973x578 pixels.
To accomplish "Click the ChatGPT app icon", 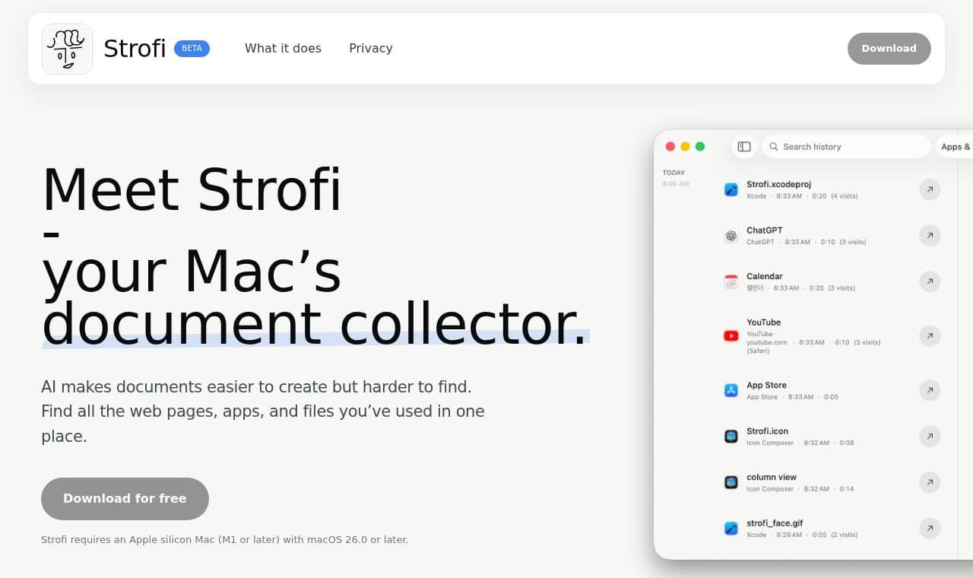I will 731,236.
